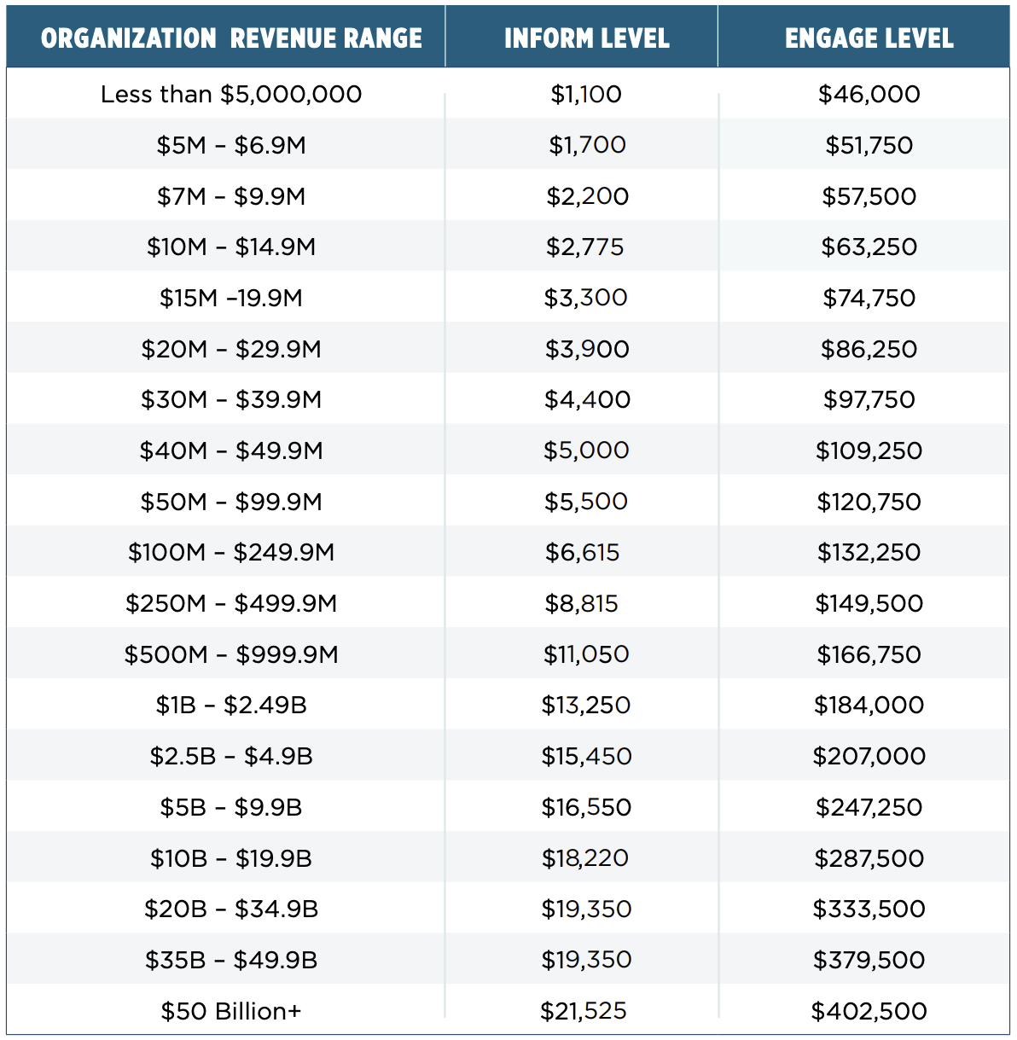Select the Engage Level column header
The height and width of the screenshot is (1040, 1017).
coord(869,38)
